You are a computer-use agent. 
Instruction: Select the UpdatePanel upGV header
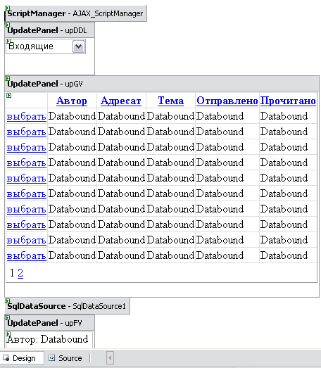coord(162,84)
